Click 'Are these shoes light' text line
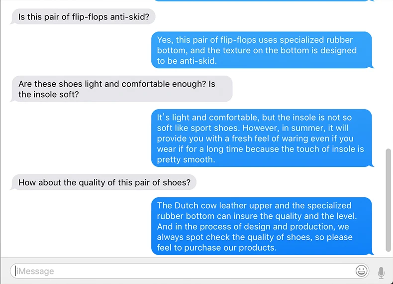This screenshot has height=284, width=393. coord(117,84)
